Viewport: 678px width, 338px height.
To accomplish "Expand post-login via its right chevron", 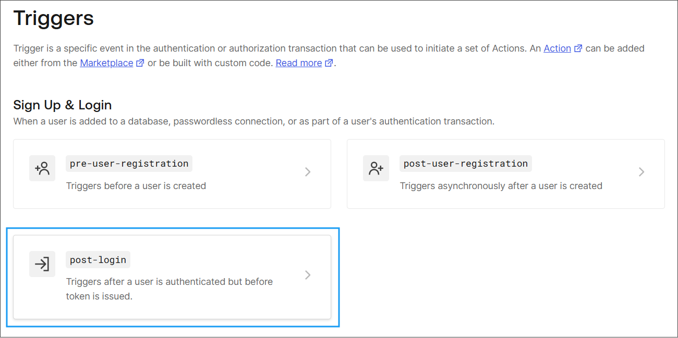I will 308,275.
